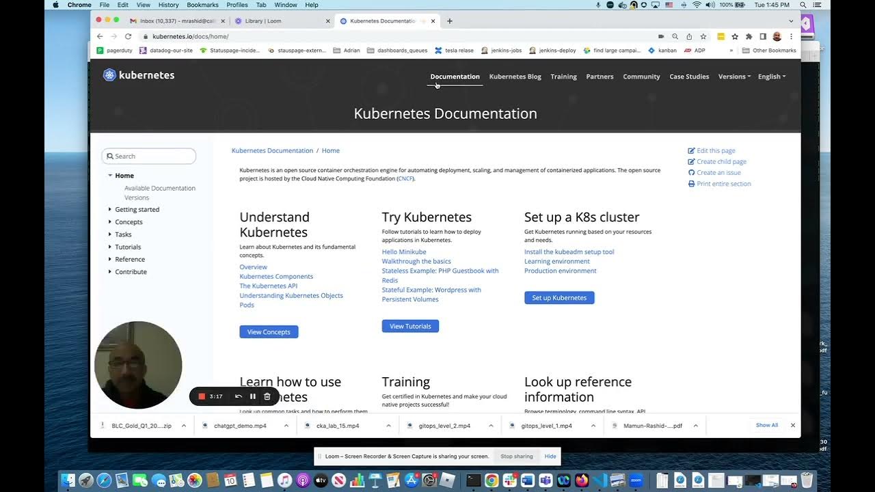Viewport: 875px width, 492px height.
Task: Click Show All downloads
Action: click(766, 425)
